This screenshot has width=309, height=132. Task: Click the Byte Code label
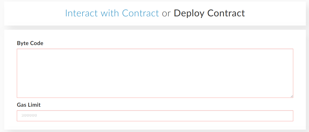click(x=30, y=43)
